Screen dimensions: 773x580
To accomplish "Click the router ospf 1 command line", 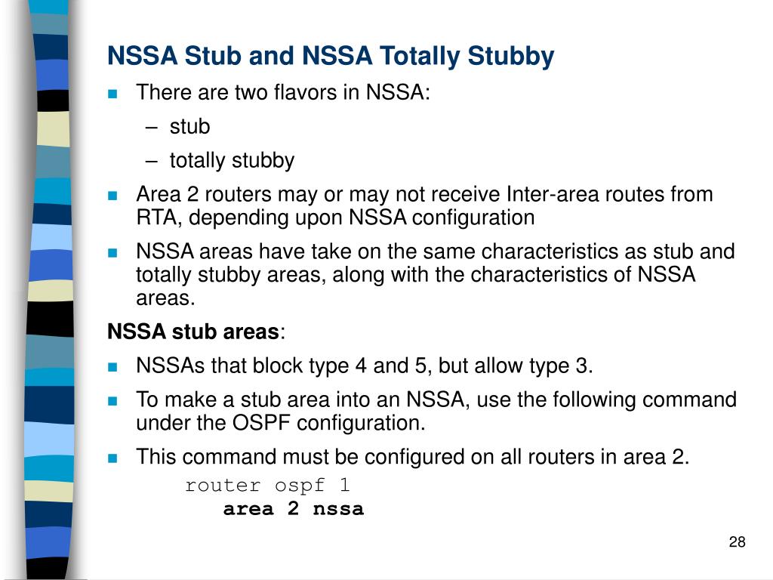I will tap(268, 486).
